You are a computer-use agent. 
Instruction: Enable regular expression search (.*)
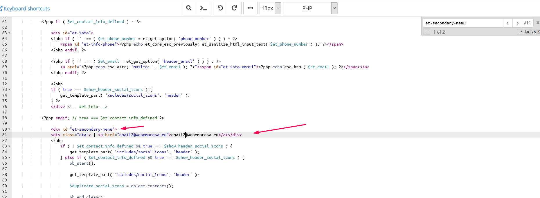click(x=520, y=32)
